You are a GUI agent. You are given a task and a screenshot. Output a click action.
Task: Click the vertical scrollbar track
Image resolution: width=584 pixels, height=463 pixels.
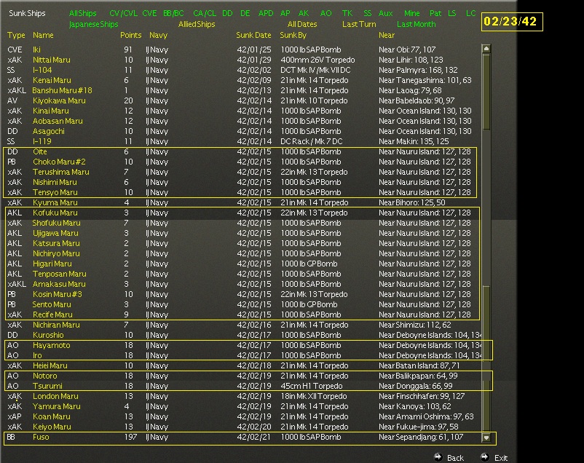pyautogui.click(x=486, y=242)
